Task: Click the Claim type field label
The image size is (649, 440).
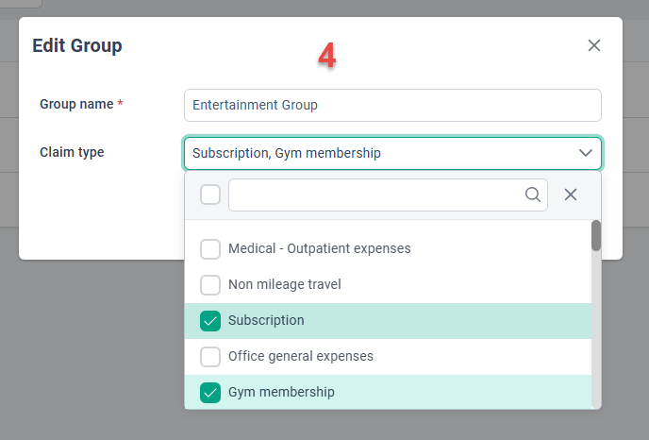Action: [x=72, y=152]
